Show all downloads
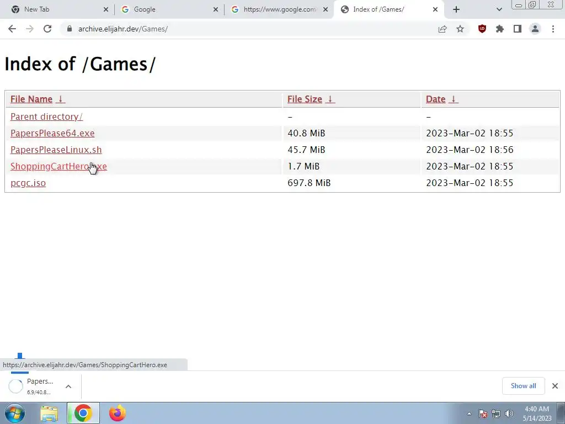Screen dimensions: 565x424 [523, 386]
